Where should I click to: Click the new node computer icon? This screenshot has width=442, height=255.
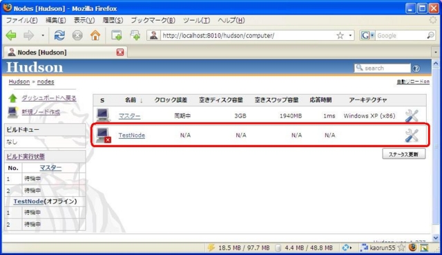tap(12, 112)
